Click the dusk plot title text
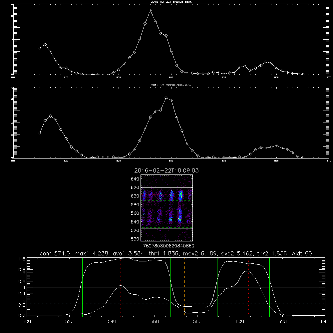Viewport: 333px width, 333px height. [171, 85]
